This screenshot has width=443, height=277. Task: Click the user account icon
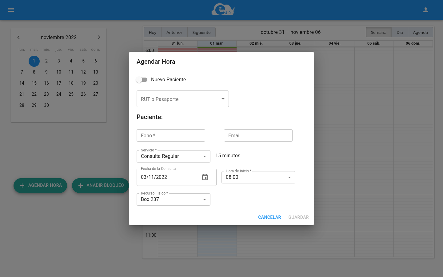coord(426,10)
